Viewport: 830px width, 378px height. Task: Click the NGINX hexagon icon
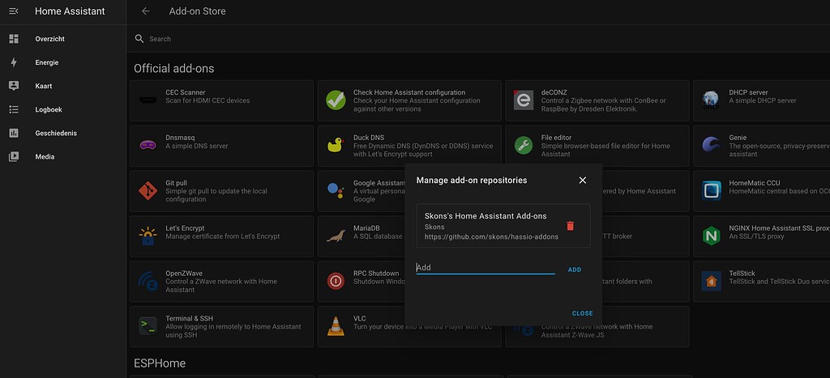click(711, 236)
